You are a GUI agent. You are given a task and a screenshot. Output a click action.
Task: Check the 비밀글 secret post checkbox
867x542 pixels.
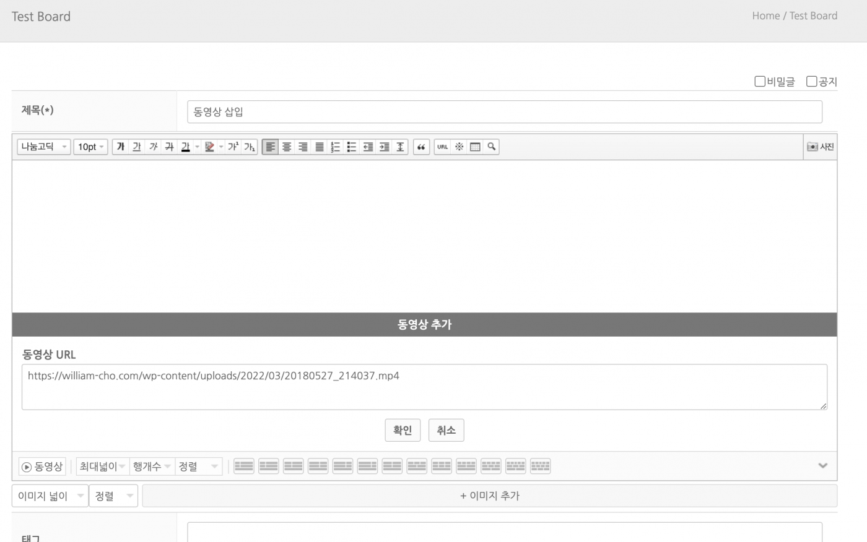coord(760,81)
